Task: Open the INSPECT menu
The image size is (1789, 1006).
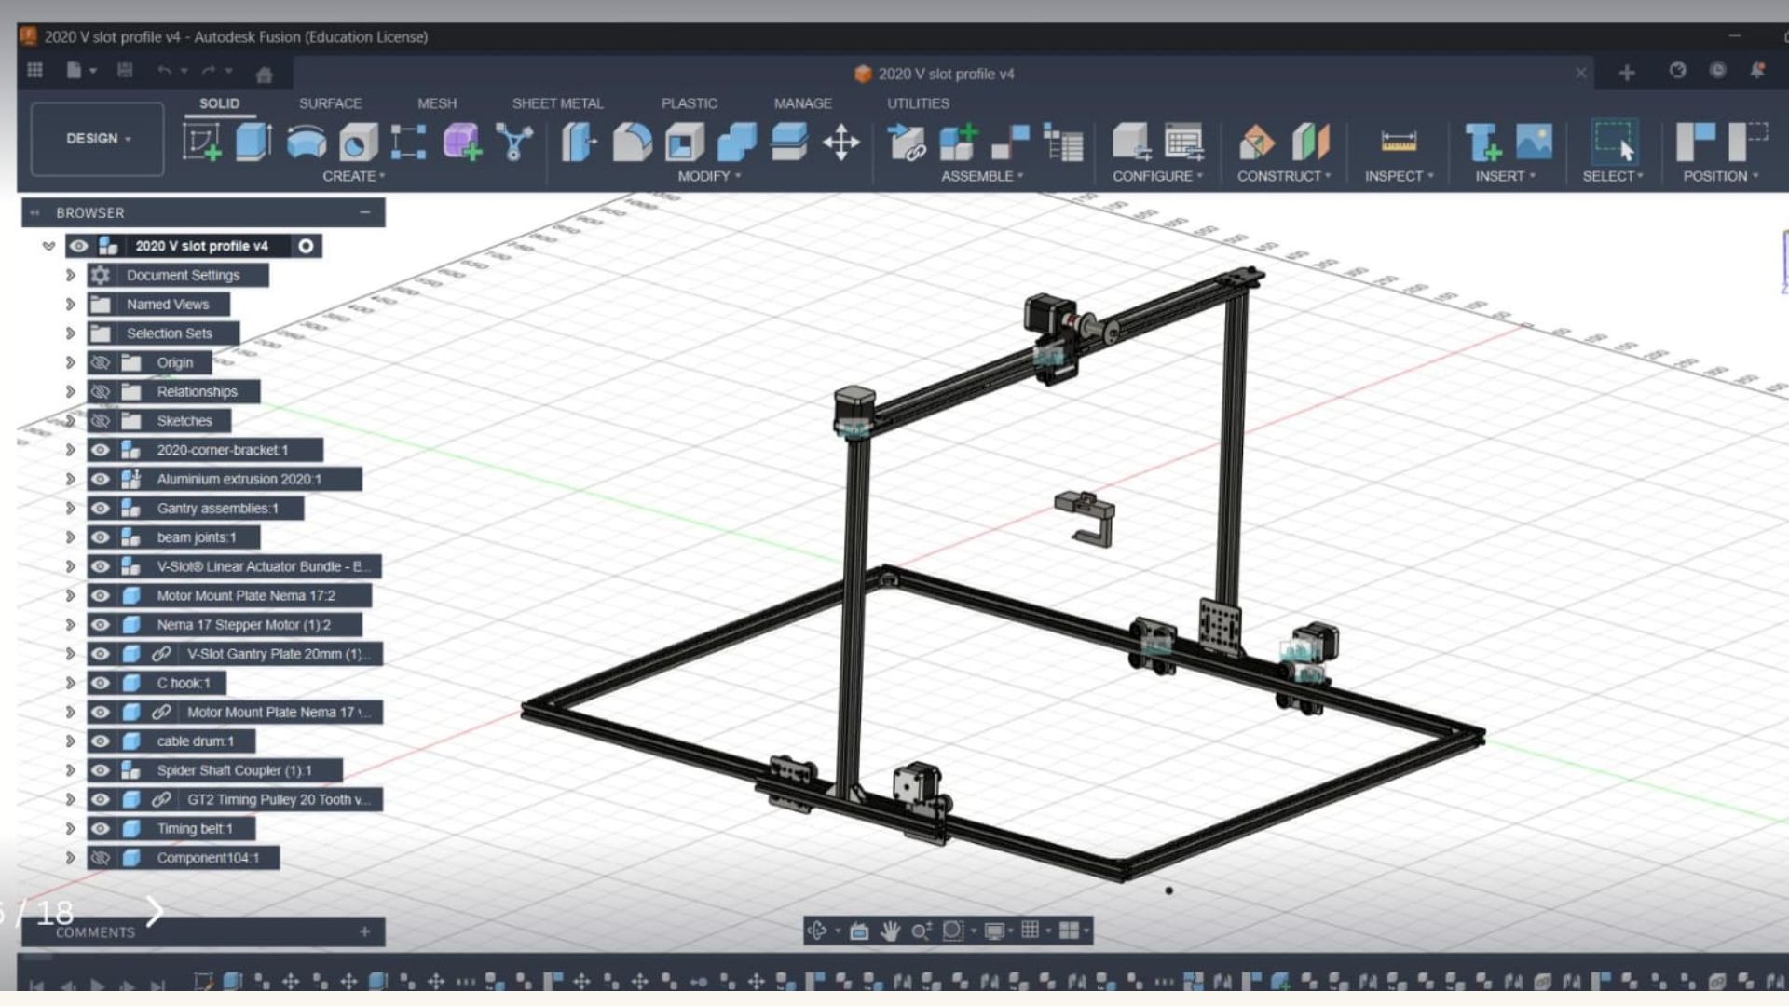Action: click(x=1399, y=176)
